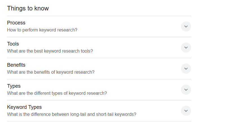Click the Tools heading
236x124 pixels.
(x=13, y=44)
